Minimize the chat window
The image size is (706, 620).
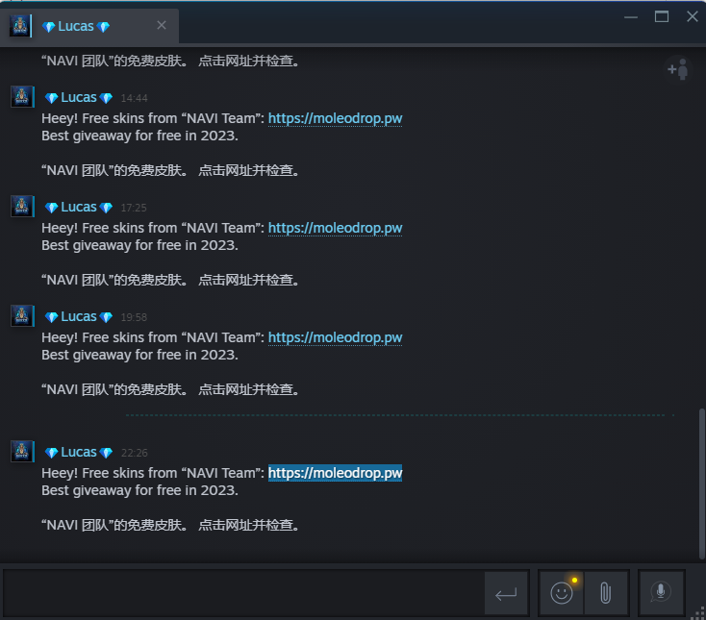(x=631, y=17)
